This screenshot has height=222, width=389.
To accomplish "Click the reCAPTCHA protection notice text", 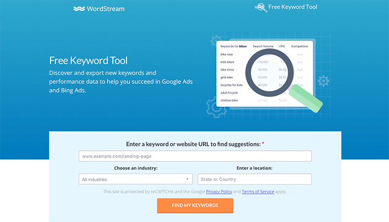I will pyautogui.click(x=195, y=191).
